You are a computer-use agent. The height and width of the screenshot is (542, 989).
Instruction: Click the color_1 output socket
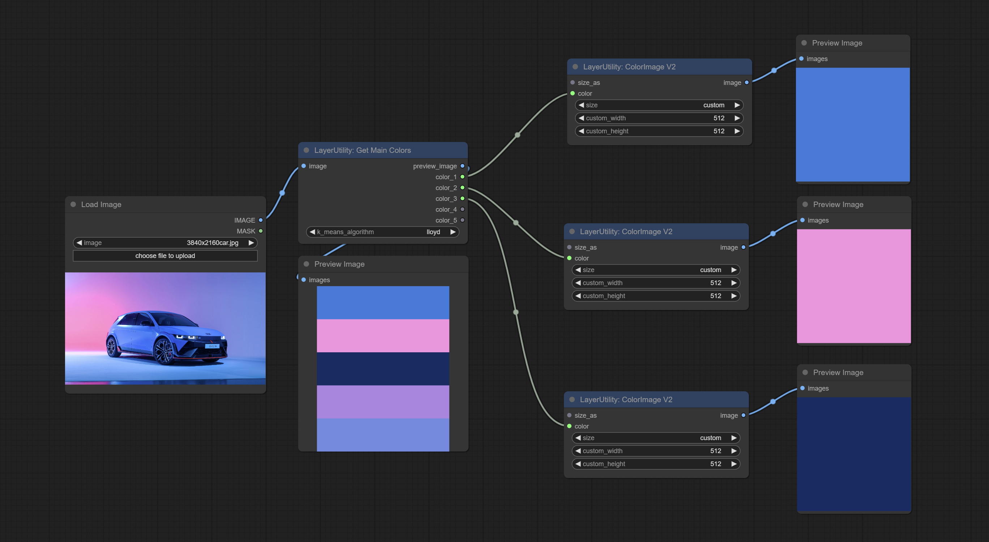462,177
